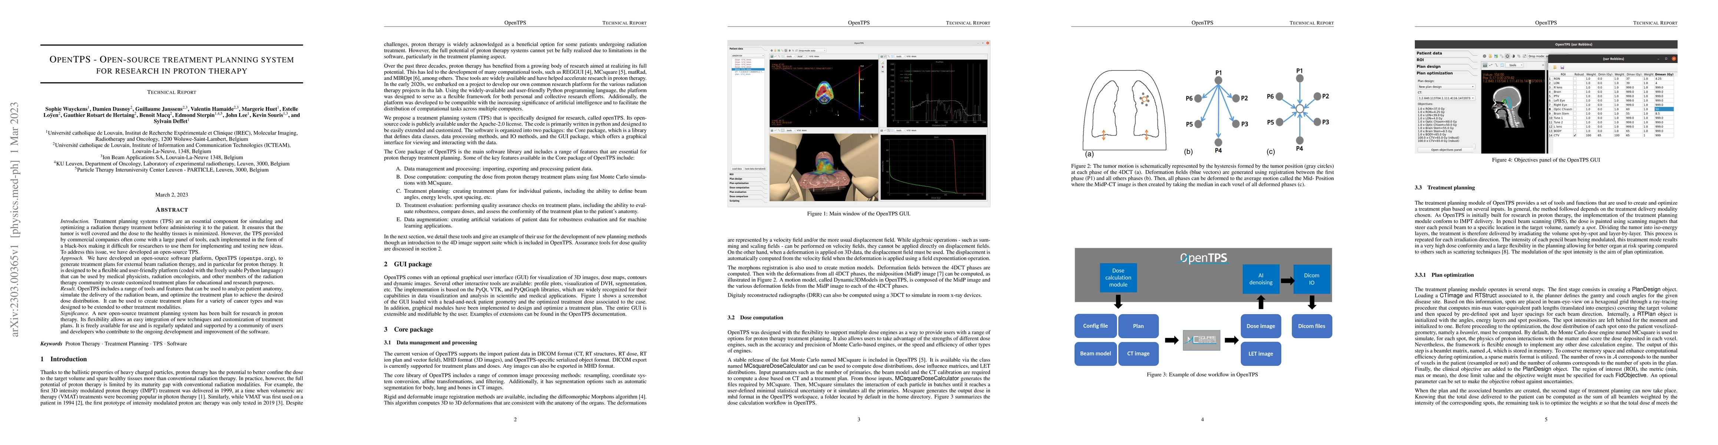
Task: Click list item E. Data augmentation
Action: pyautogui.click(x=521, y=222)
